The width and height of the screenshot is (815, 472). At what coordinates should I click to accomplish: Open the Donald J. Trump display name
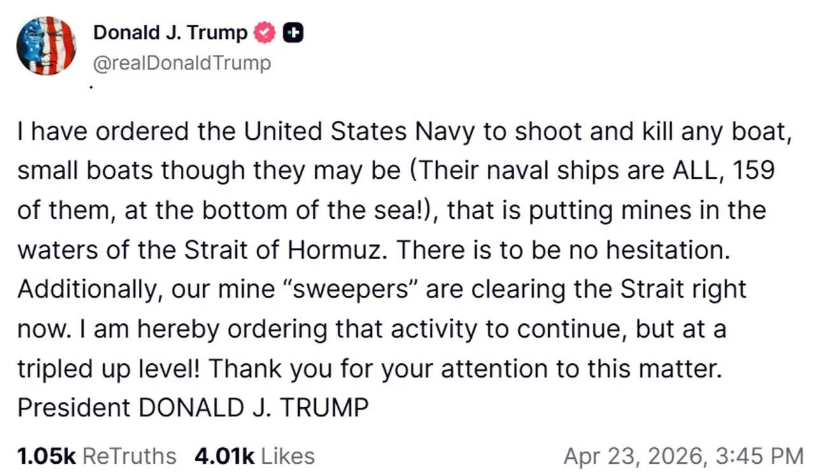click(x=170, y=32)
